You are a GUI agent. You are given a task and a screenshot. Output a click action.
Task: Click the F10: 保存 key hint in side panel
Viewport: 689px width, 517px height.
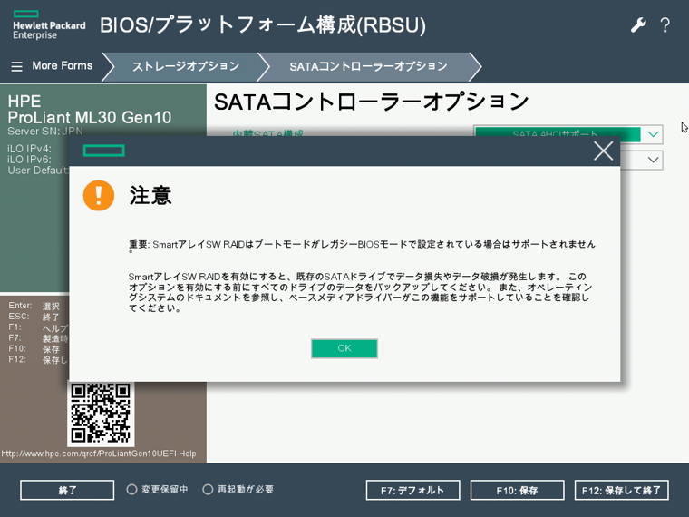[34, 349]
